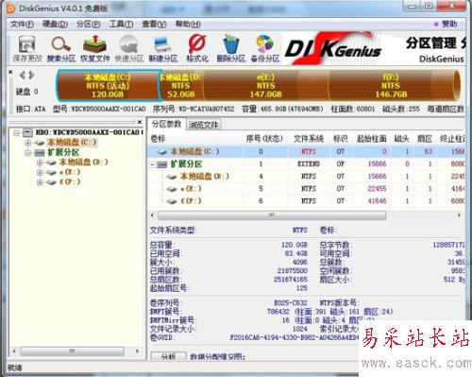This screenshot has height=377, width=472.
Task: Open the Search Partition (搜索分区) tool
Action: [x=61, y=44]
